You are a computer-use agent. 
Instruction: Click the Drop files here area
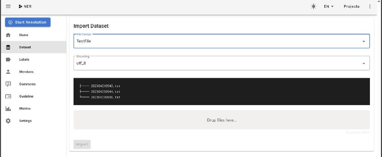pos(222,120)
